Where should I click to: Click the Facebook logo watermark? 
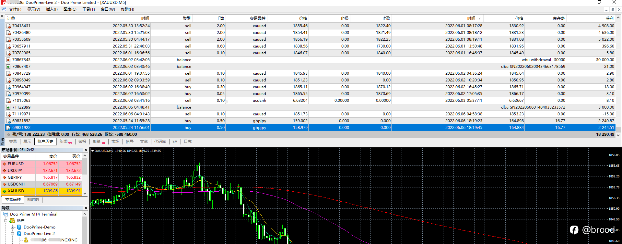pyautogui.click(x=574, y=230)
